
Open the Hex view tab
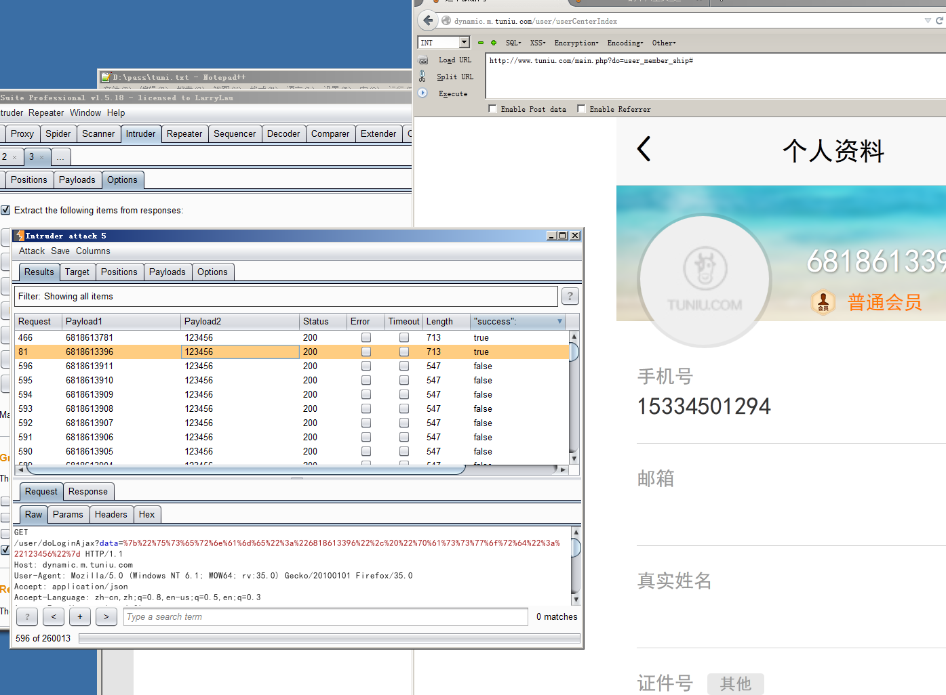point(147,515)
